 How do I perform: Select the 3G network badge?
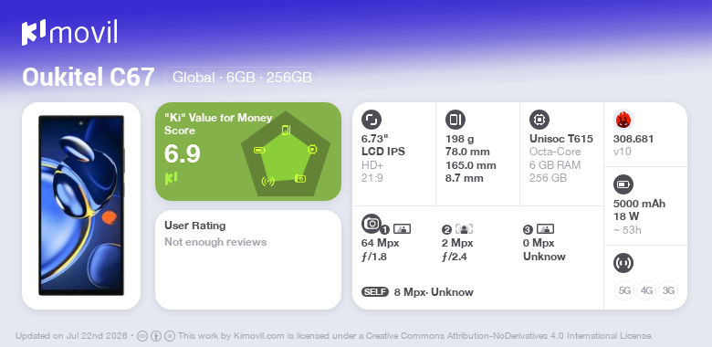(x=668, y=290)
